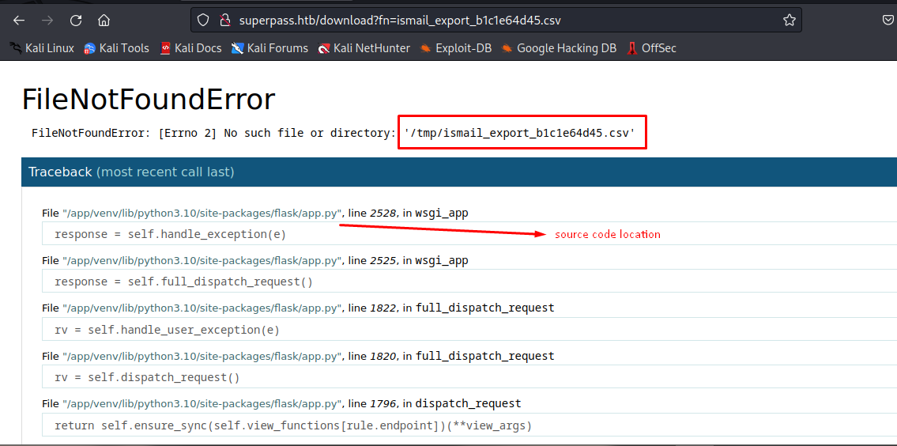Open Google Hacking DB bookmark
The height and width of the screenshot is (446, 897).
(559, 48)
